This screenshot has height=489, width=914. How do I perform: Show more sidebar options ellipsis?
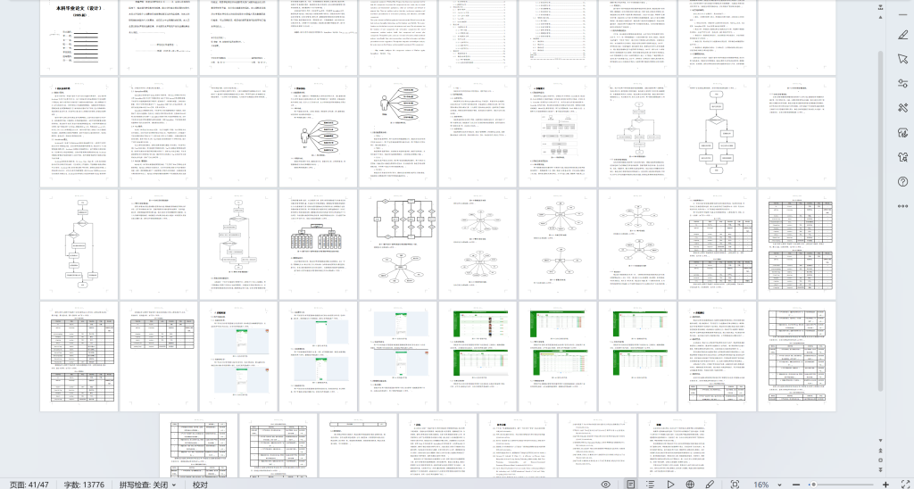[x=903, y=206]
